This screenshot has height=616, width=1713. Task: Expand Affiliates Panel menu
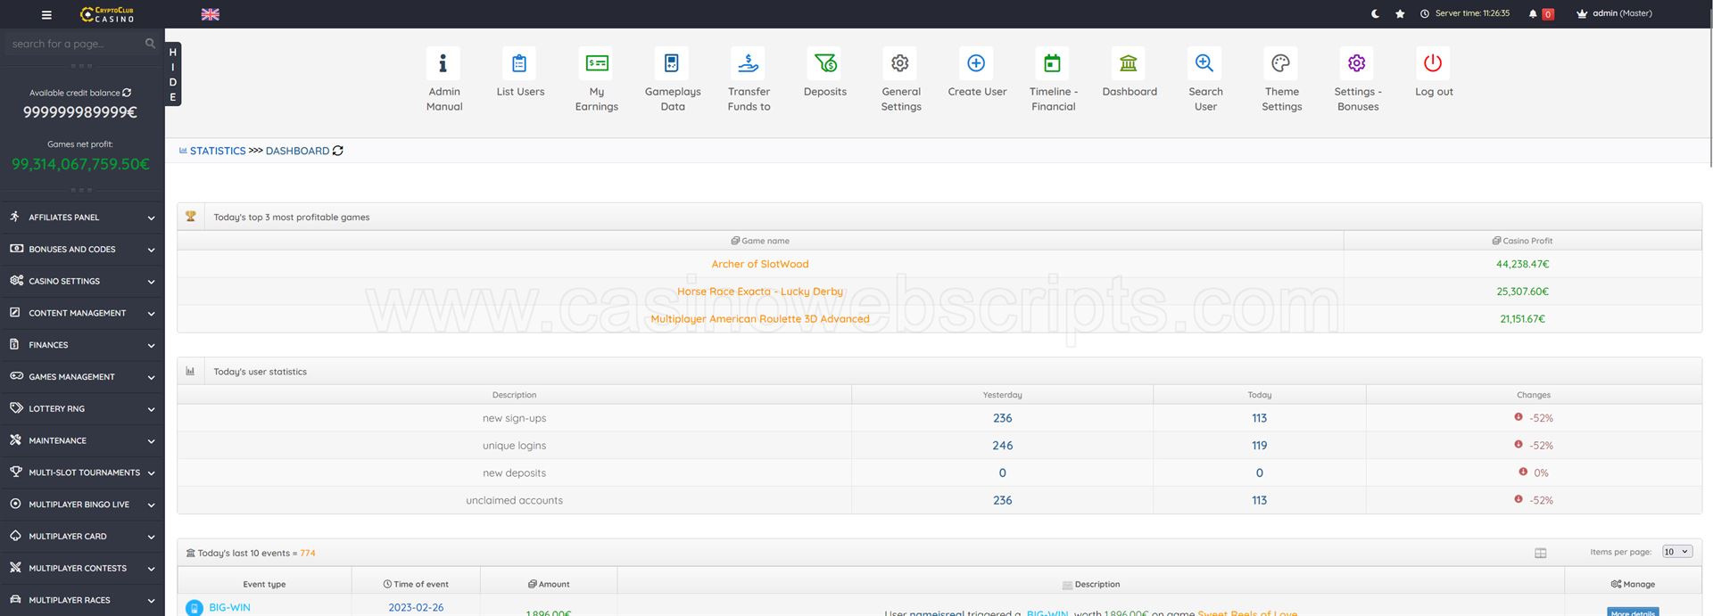[82, 218]
